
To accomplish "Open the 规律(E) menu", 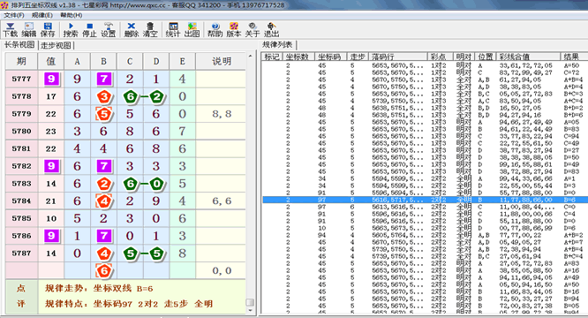I will pyautogui.click(x=42, y=15).
